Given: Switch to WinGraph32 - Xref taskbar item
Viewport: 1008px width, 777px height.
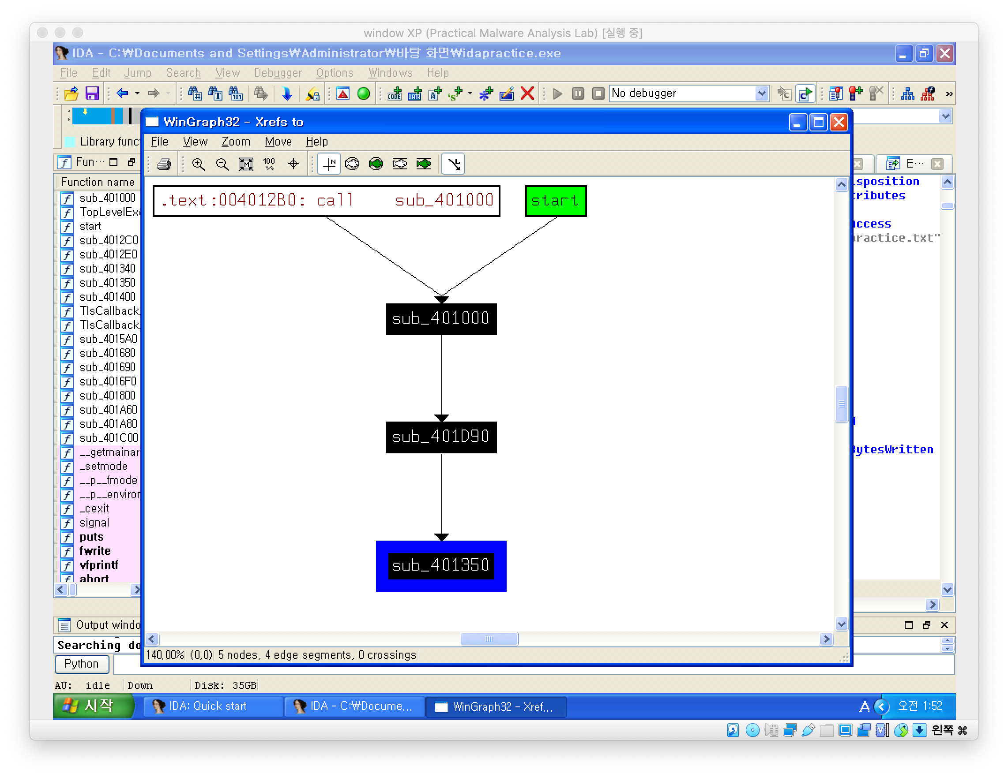Looking at the screenshot, I should coord(496,706).
